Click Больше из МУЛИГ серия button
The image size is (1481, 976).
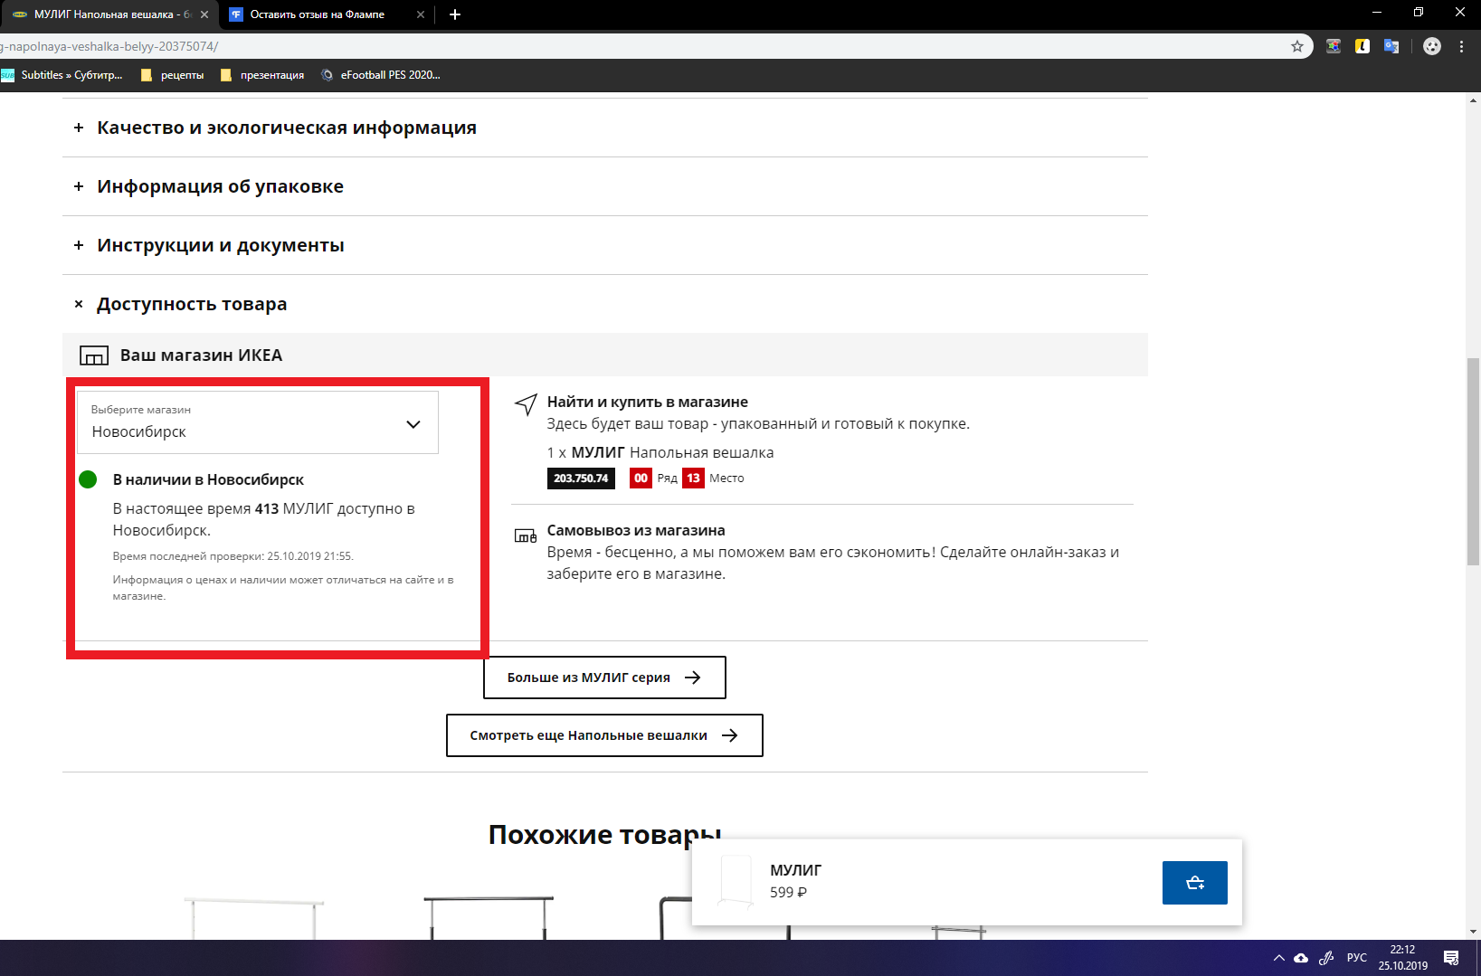[x=604, y=678]
